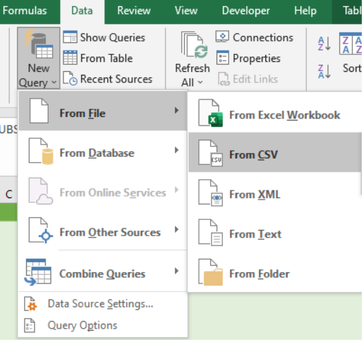Switch to the Developer ribbon tab
Screen dimensions: 362x340
[246, 10]
